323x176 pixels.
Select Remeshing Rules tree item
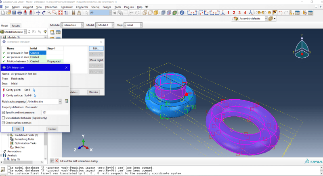pyautogui.click(x=24, y=139)
